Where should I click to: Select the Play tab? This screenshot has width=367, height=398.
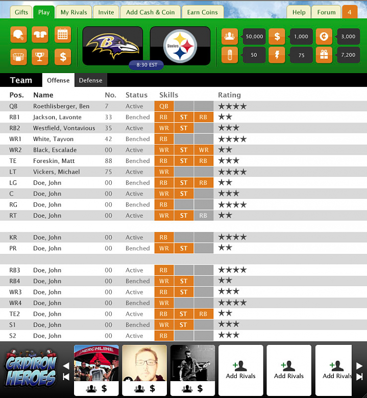[44, 12]
